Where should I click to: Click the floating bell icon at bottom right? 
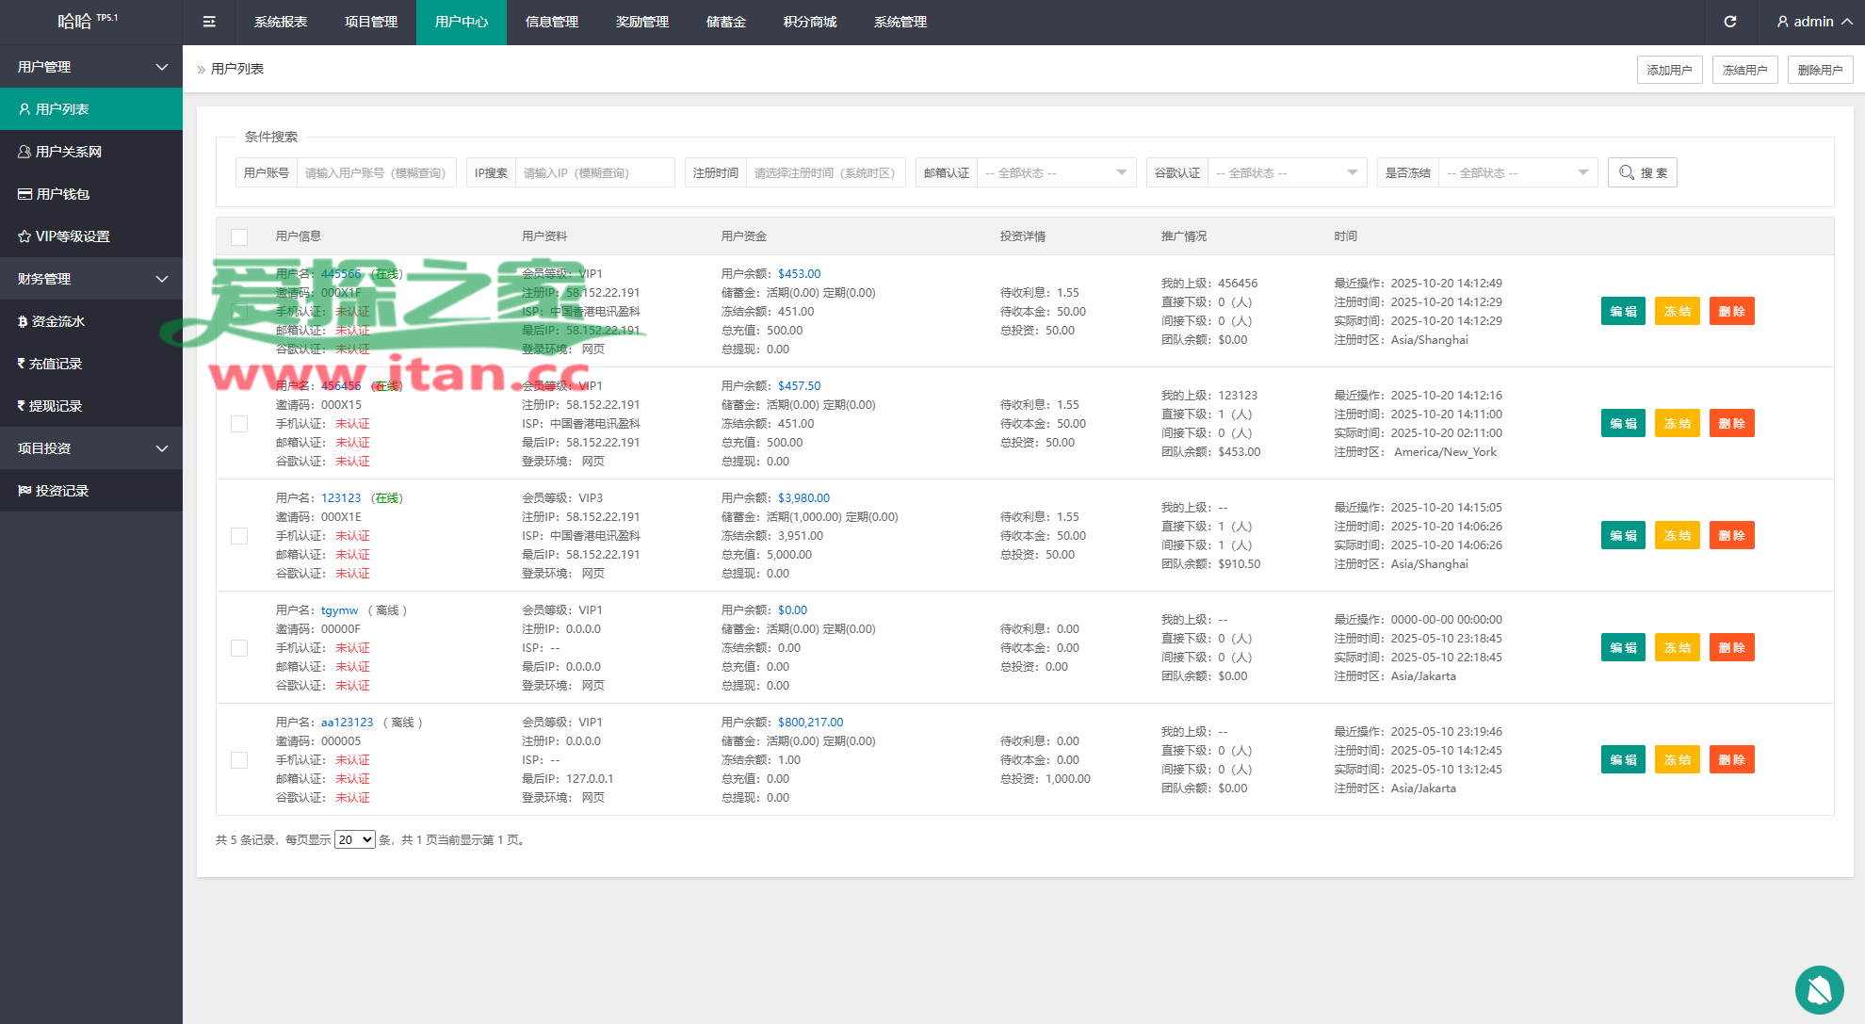(x=1819, y=989)
